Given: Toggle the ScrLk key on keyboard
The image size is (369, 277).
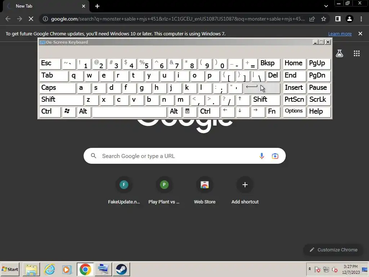Looking at the screenshot, I should coord(319,100).
